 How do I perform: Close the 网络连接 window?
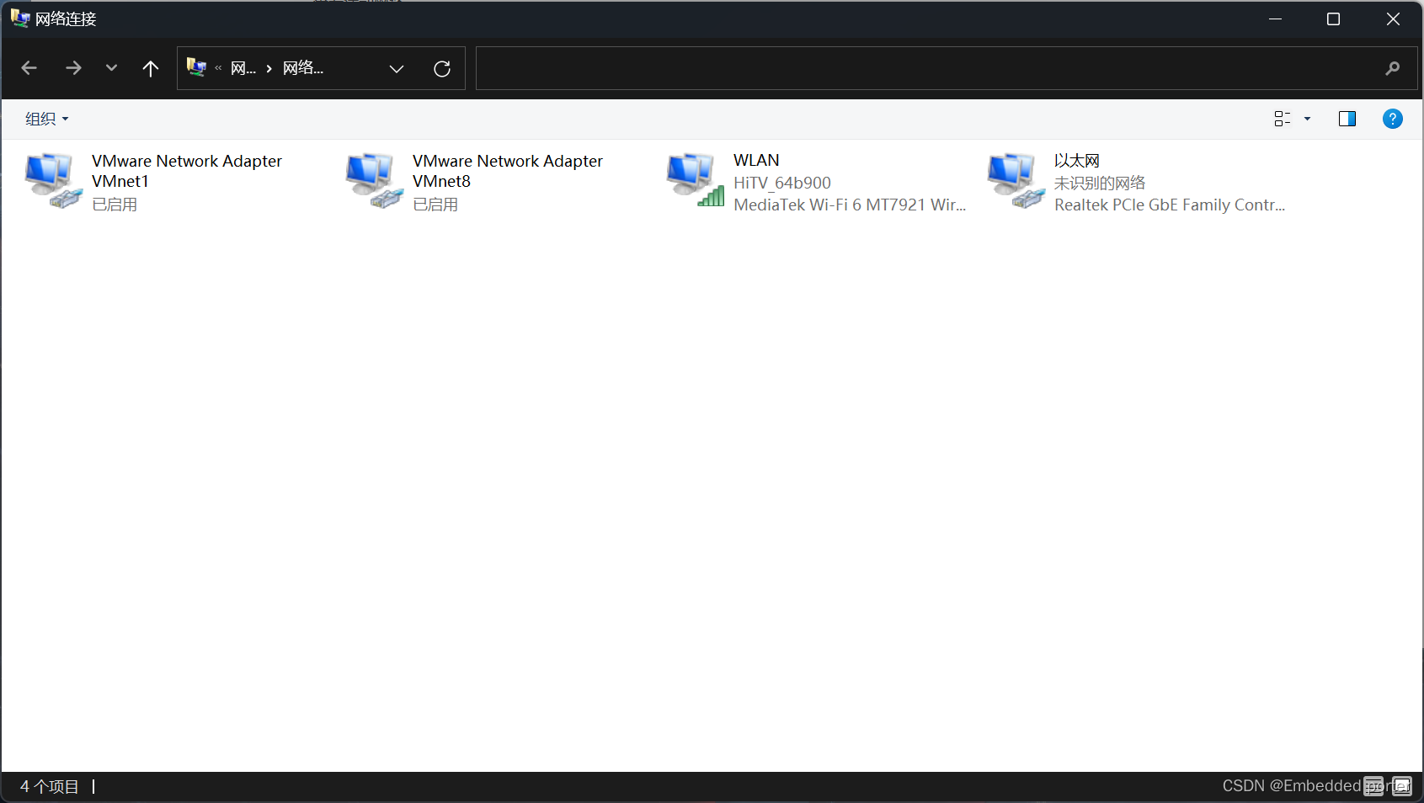1393,19
